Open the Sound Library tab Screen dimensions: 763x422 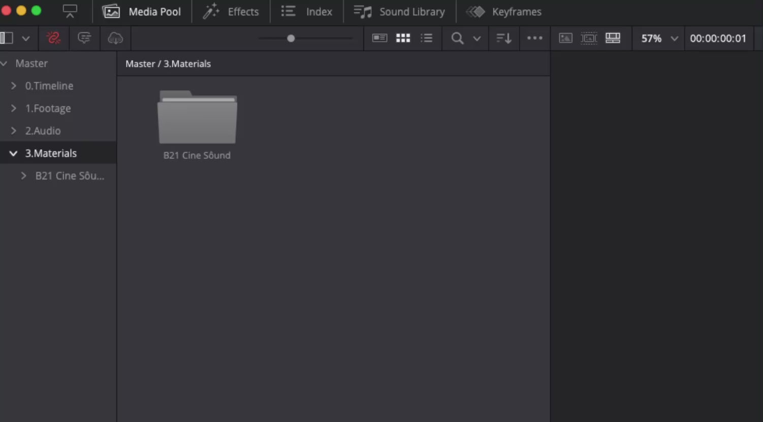pyautogui.click(x=399, y=12)
